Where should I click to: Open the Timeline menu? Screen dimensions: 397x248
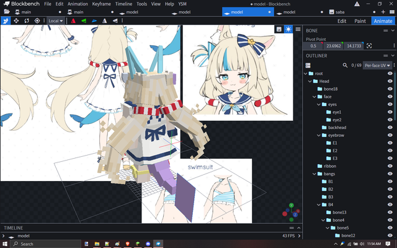tap(123, 4)
